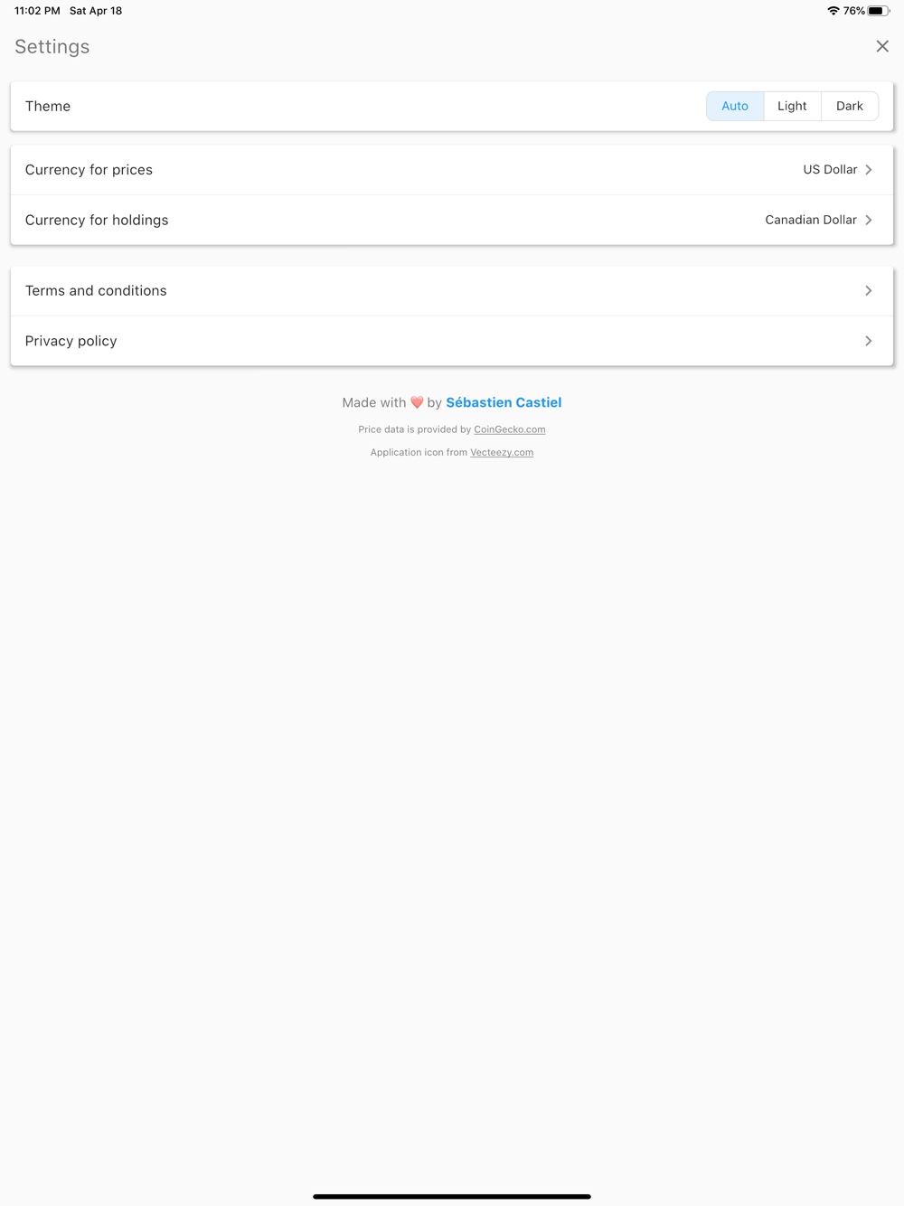Visit the CoinGecko.com link

click(510, 429)
